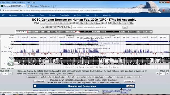This screenshot has height=95, width=170.
Task: Click the move end value field
Action: [x=162, y=74]
